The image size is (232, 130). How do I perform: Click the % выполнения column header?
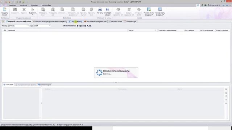click(221, 30)
